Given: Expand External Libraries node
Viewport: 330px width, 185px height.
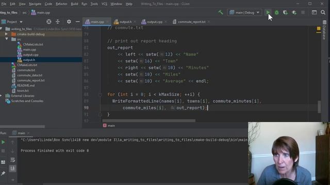Looking at the screenshot, I should [1, 96].
